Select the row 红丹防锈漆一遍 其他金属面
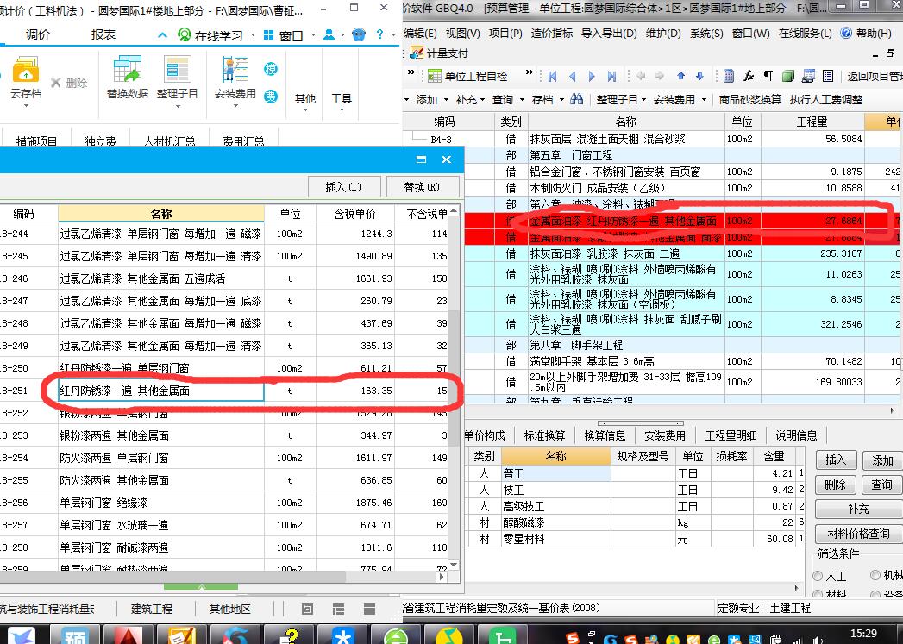The width and height of the screenshot is (903, 644). (224, 391)
